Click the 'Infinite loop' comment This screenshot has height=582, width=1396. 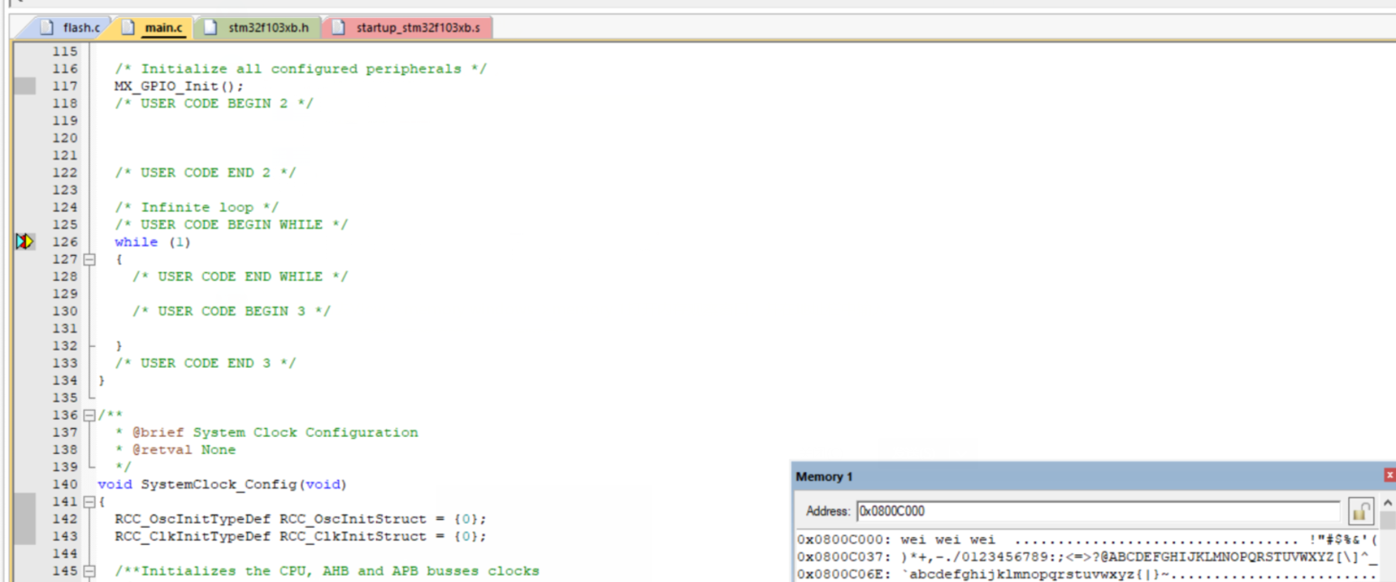197,207
